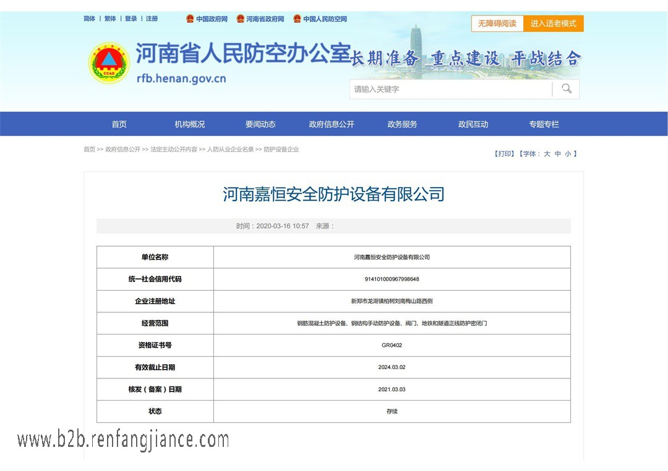Open 中国政府网 link
Screen dimensions: 668x471
(212, 19)
